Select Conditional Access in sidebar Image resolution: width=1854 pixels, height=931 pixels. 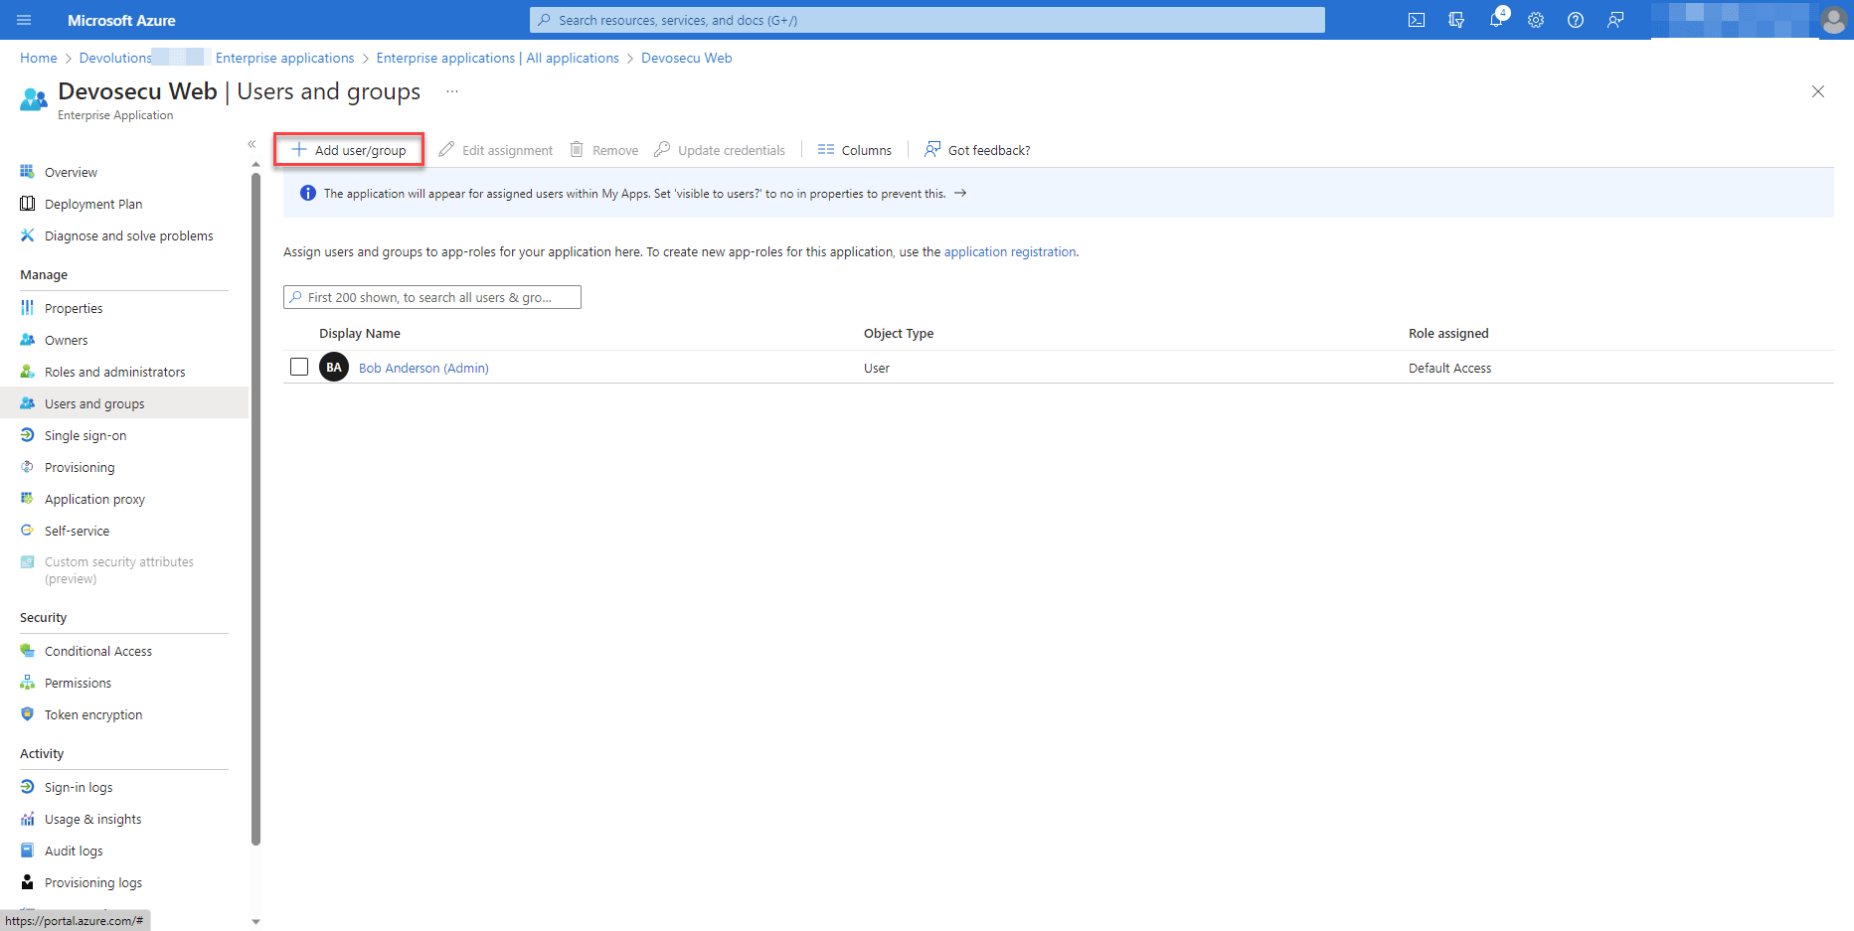tap(97, 651)
